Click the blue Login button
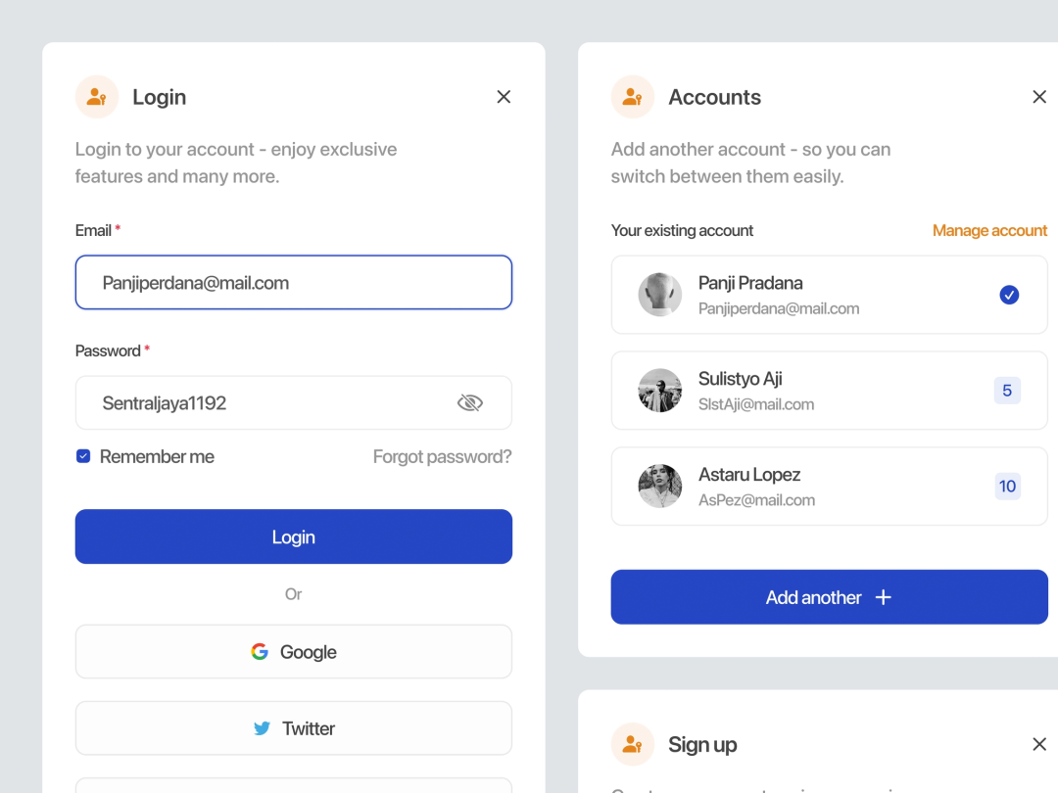Viewport: 1058px width, 793px height. [294, 536]
